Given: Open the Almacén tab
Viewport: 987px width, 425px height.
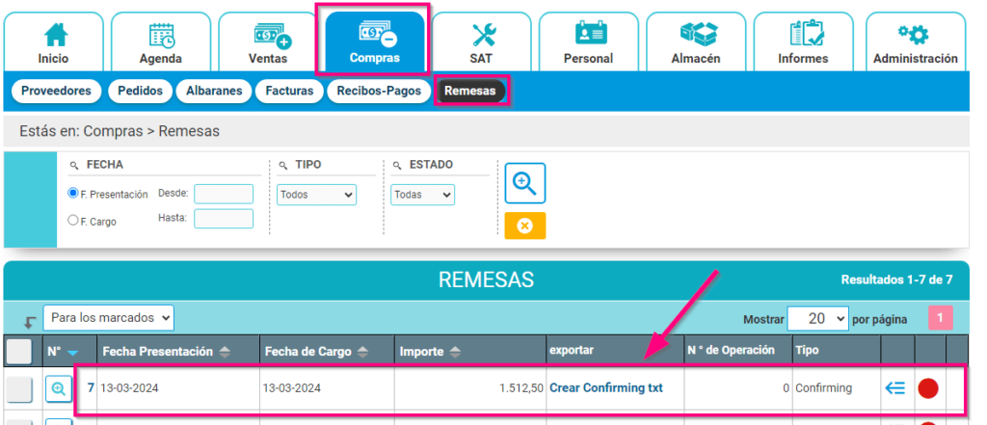Looking at the screenshot, I should point(696,42).
